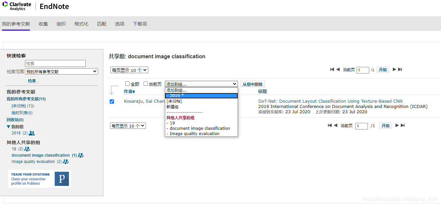Image resolution: width=441 pixels, height=205 pixels.
Task: Open the 每页显示 10 个 dropdown
Action: [129, 70]
